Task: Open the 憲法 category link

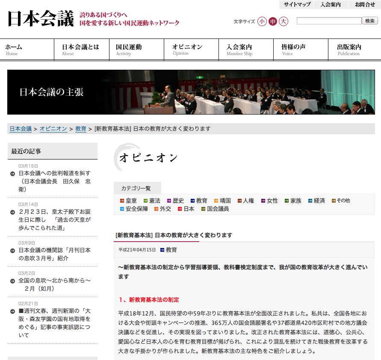Action: 155,201
